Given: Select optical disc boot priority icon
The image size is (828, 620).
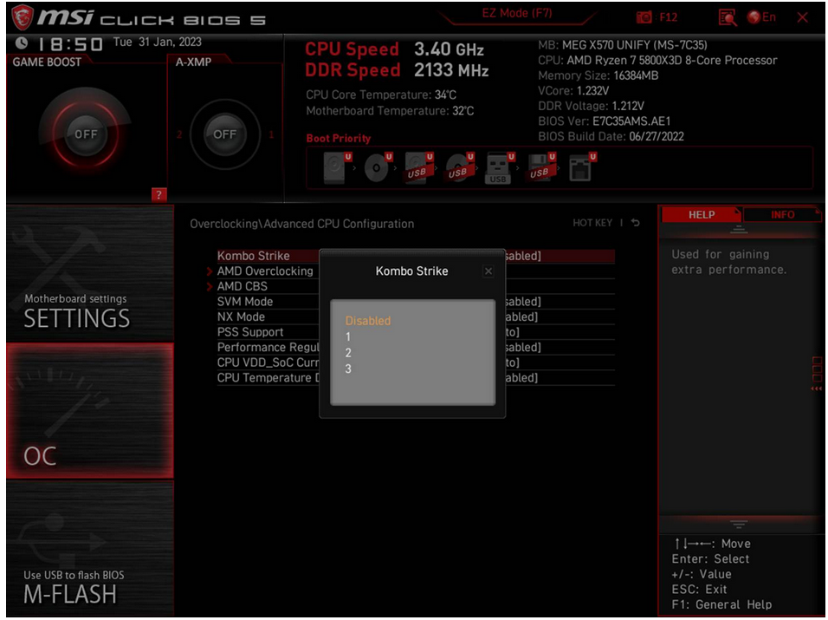Looking at the screenshot, I should point(378,167).
